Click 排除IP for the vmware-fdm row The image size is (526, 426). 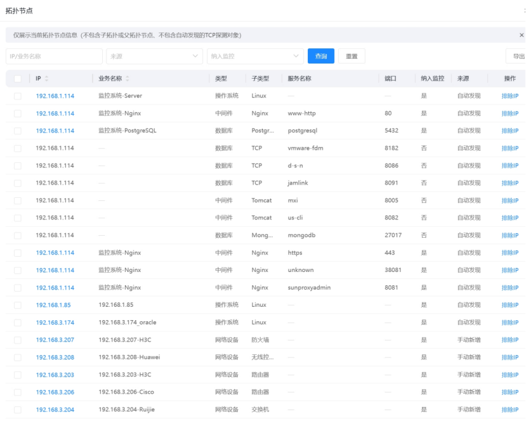[x=510, y=148]
